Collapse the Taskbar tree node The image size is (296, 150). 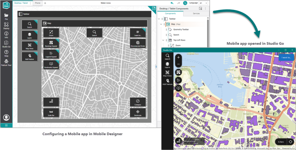click(159, 19)
